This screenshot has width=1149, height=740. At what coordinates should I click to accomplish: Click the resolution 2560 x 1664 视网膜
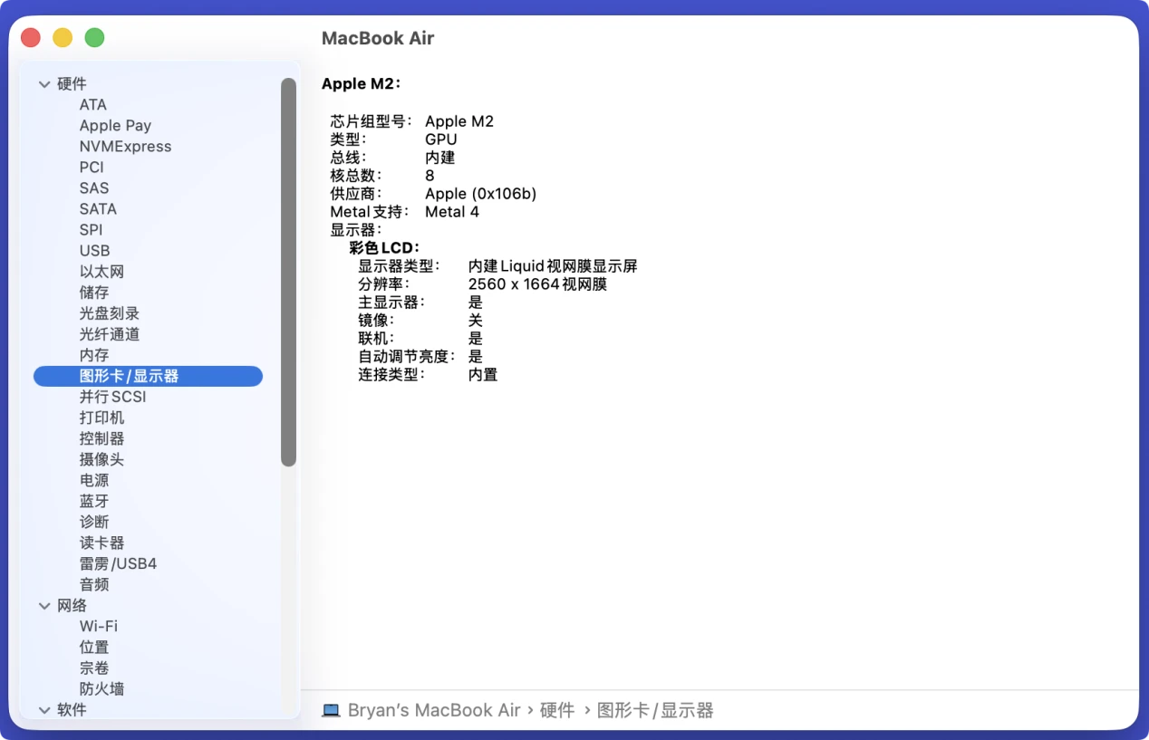(537, 284)
